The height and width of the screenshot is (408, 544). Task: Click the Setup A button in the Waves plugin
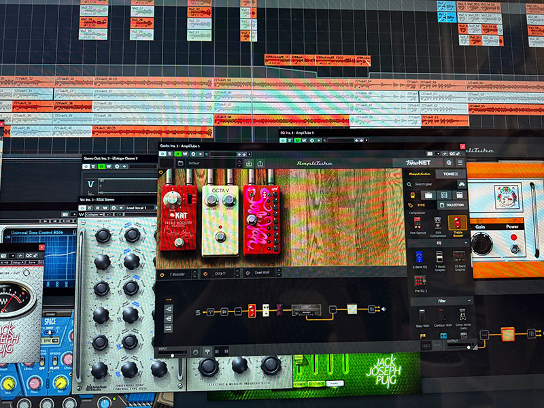18,262
